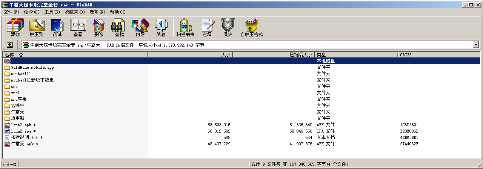Viewport: 483px width, 169px height.
Task: Run the 测试 (Test) archive tool
Action: 57,27
